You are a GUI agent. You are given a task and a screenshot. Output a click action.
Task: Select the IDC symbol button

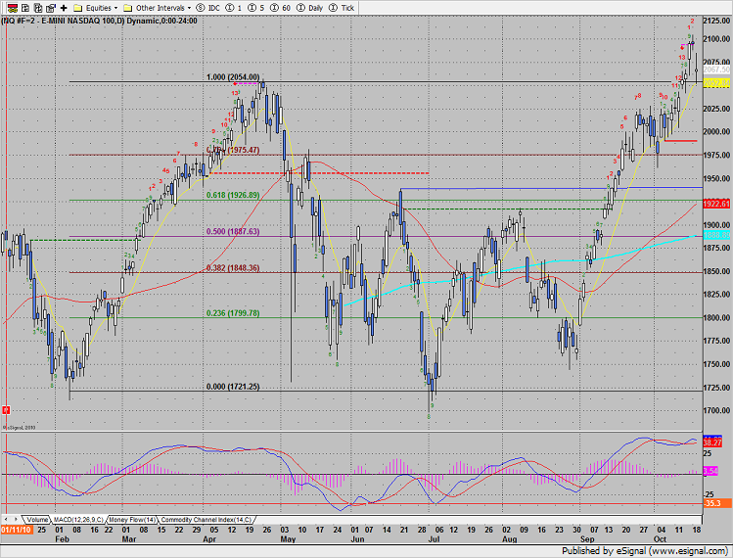pos(208,8)
